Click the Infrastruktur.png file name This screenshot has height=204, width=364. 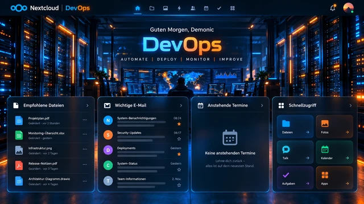coord(40,148)
